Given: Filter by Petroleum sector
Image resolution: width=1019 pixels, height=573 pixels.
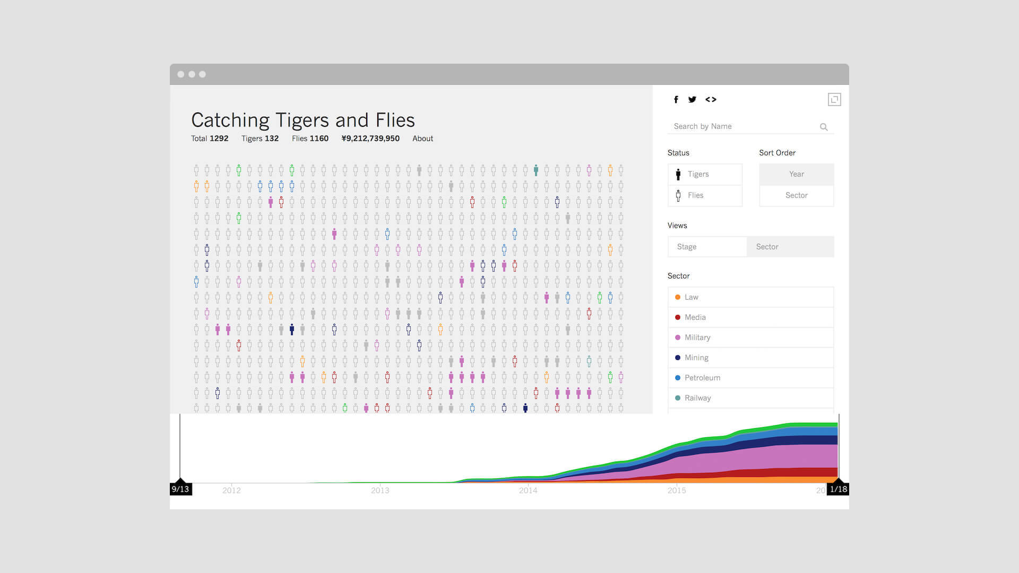Looking at the screenshot, I should (750, 378).
